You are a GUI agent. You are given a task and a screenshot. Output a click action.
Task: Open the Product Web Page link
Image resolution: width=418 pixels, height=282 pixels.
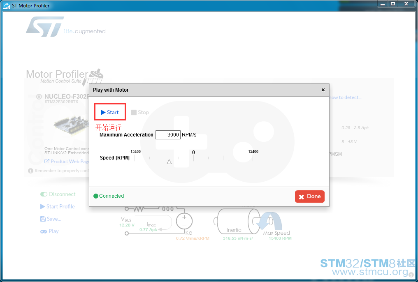pos(66,162)
